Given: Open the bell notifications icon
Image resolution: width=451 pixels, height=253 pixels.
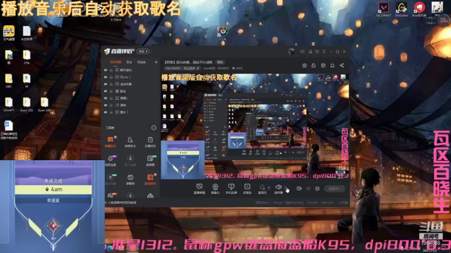Looking at the screenshot, I should [x=332, y=65].
